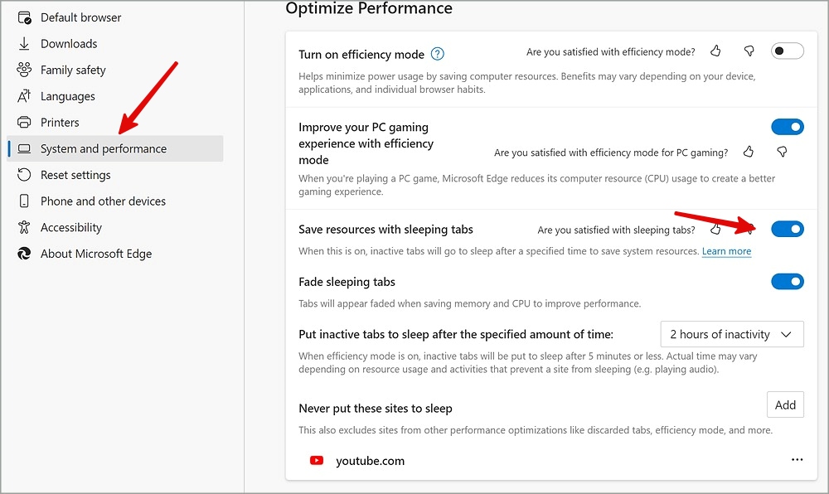Click the Languages icon
This screenshot has width=829, height=494.
point(23,96)
